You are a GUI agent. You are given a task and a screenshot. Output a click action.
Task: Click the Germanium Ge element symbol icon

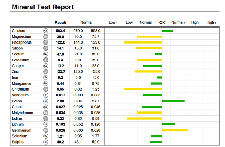tap(46, 130)
